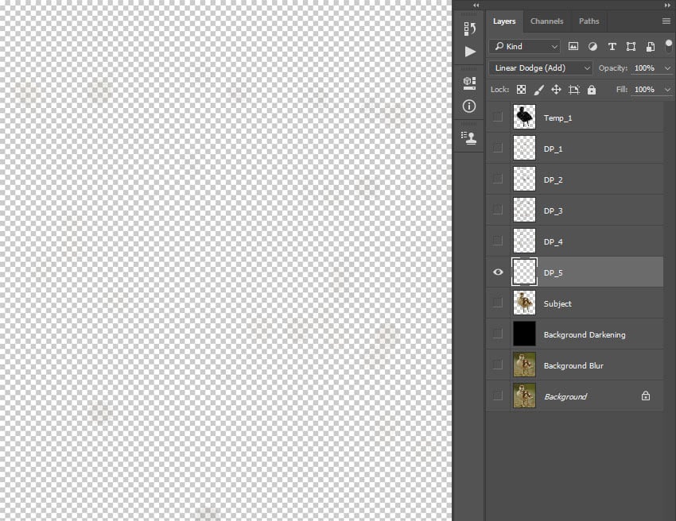Filter for shape layers
Screen dimensions: 676x521
pos(631,46)
